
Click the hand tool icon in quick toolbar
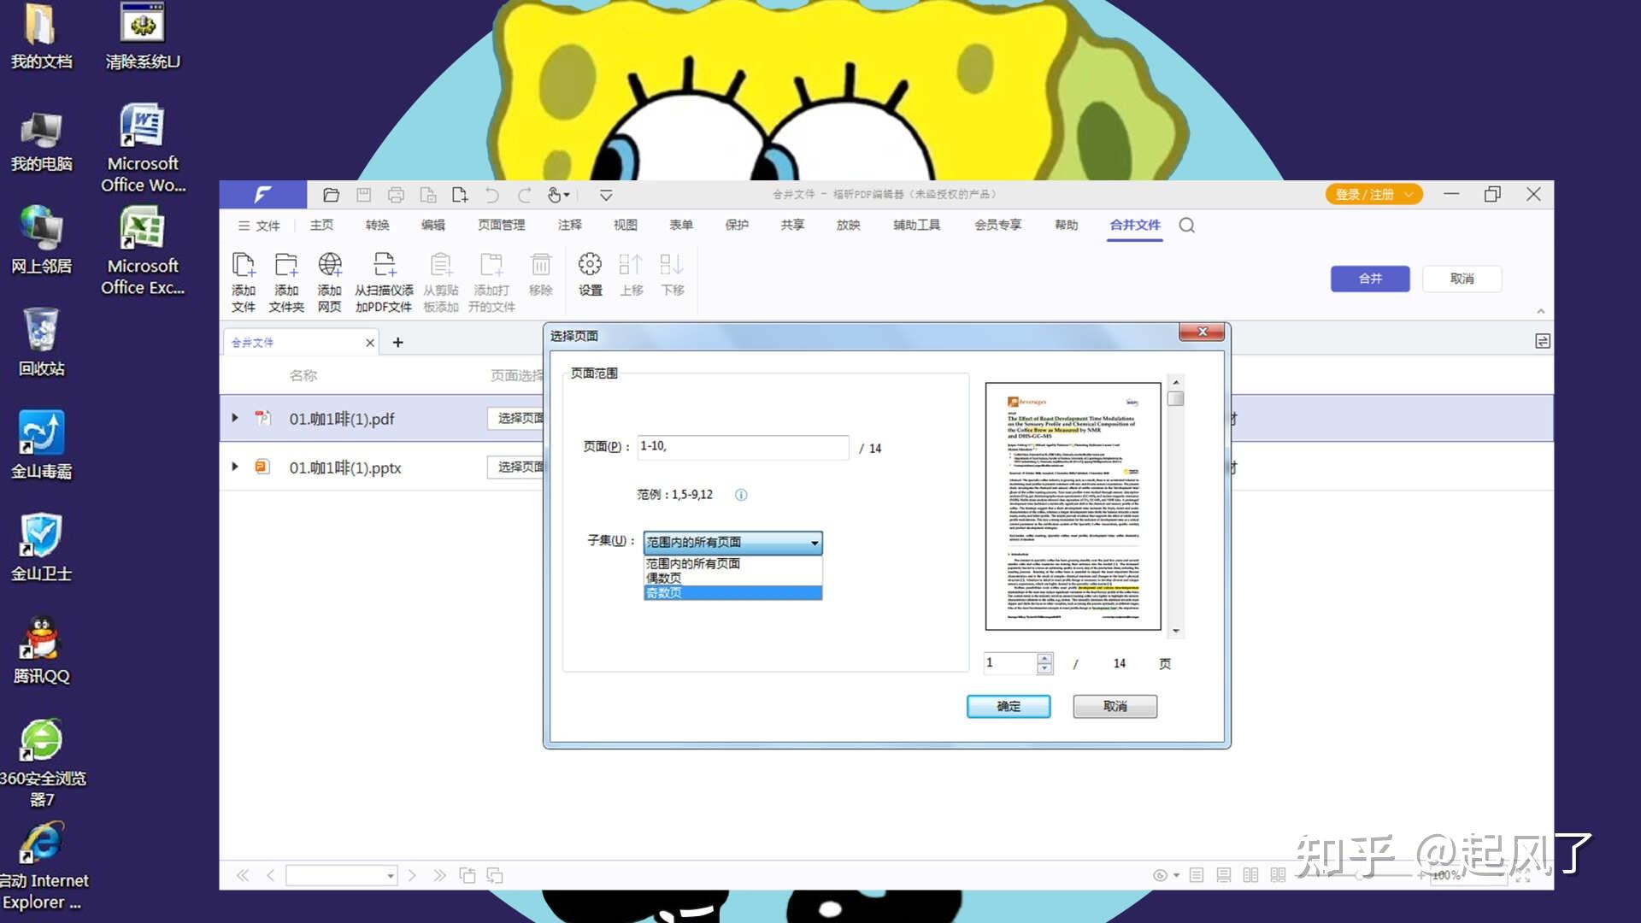click(x=556, y=195)
